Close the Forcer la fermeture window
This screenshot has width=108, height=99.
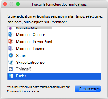(5, 4)
